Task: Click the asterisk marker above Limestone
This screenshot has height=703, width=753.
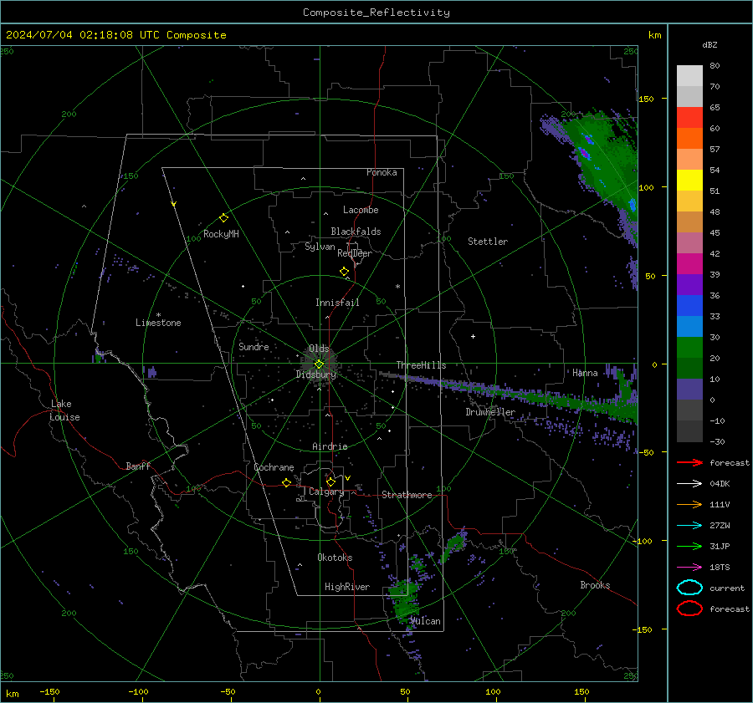Action: click(158, 315)
